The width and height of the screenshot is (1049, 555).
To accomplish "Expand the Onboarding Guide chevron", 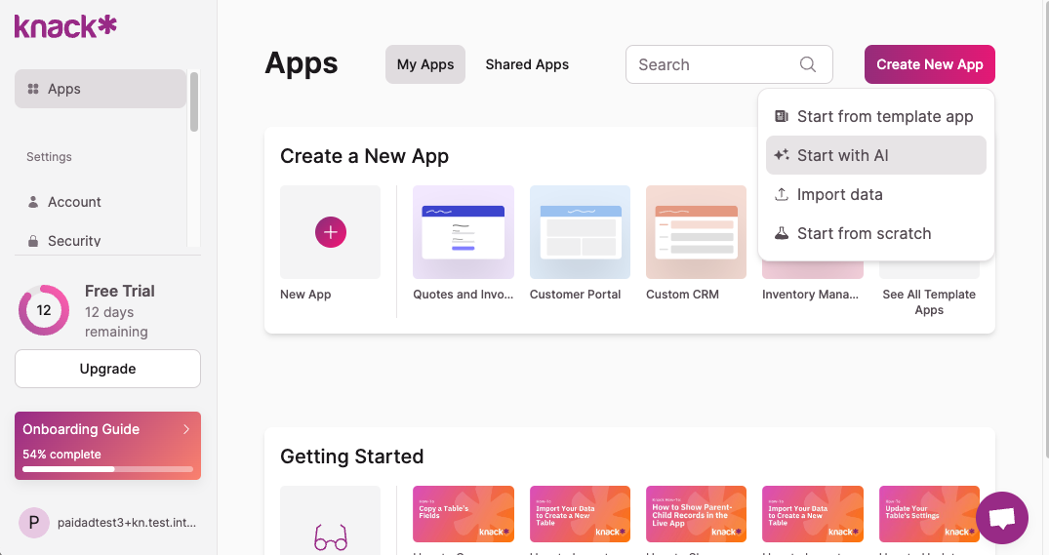I will 186,429.
